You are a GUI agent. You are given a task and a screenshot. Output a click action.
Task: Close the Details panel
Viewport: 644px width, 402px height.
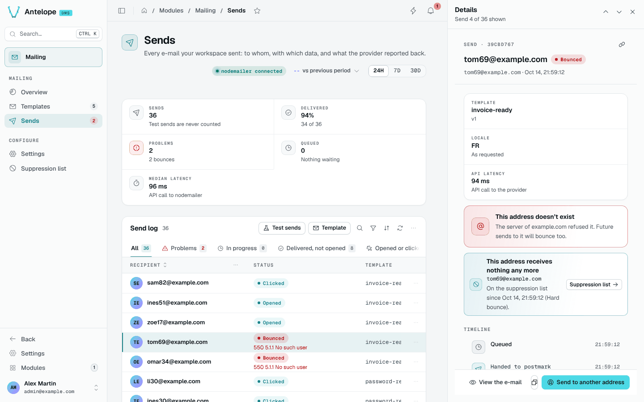(x=632, y=12)
